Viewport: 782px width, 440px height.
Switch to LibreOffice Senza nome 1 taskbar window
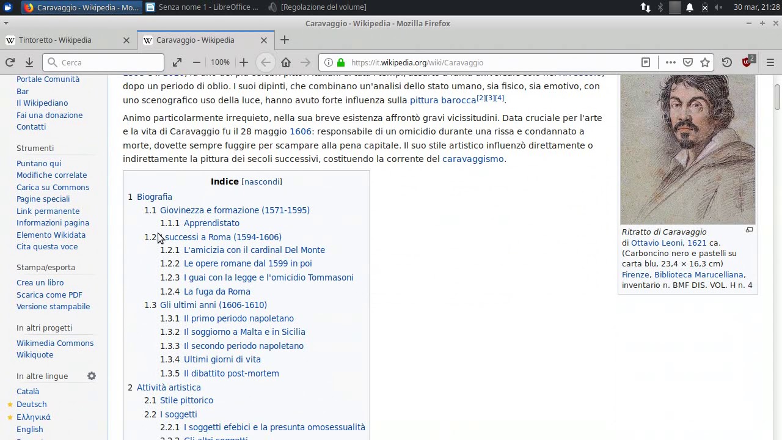(x=202, y=7)
